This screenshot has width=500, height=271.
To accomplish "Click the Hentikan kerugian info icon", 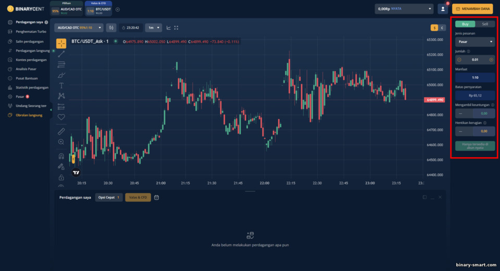I will (x=485, y=123).
